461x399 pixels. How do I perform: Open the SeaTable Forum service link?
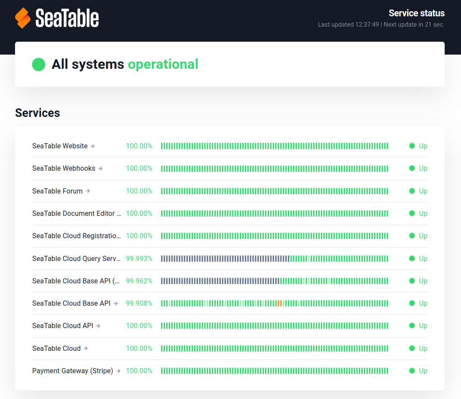point(57,191)
